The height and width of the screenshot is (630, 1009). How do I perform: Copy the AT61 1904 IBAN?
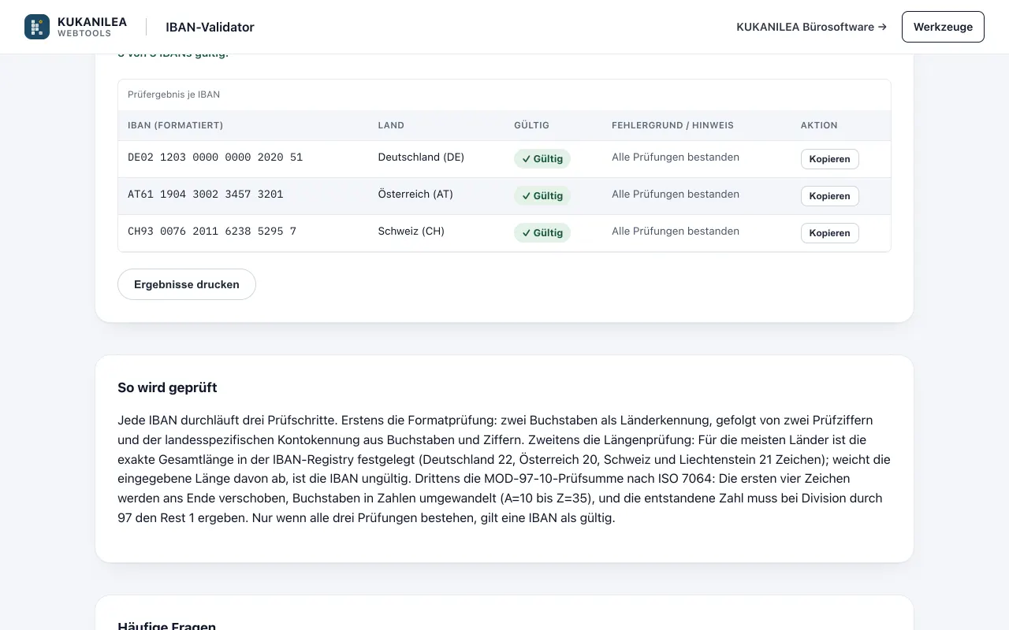point(829,196)
